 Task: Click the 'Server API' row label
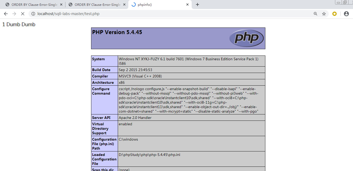(101, 118)
